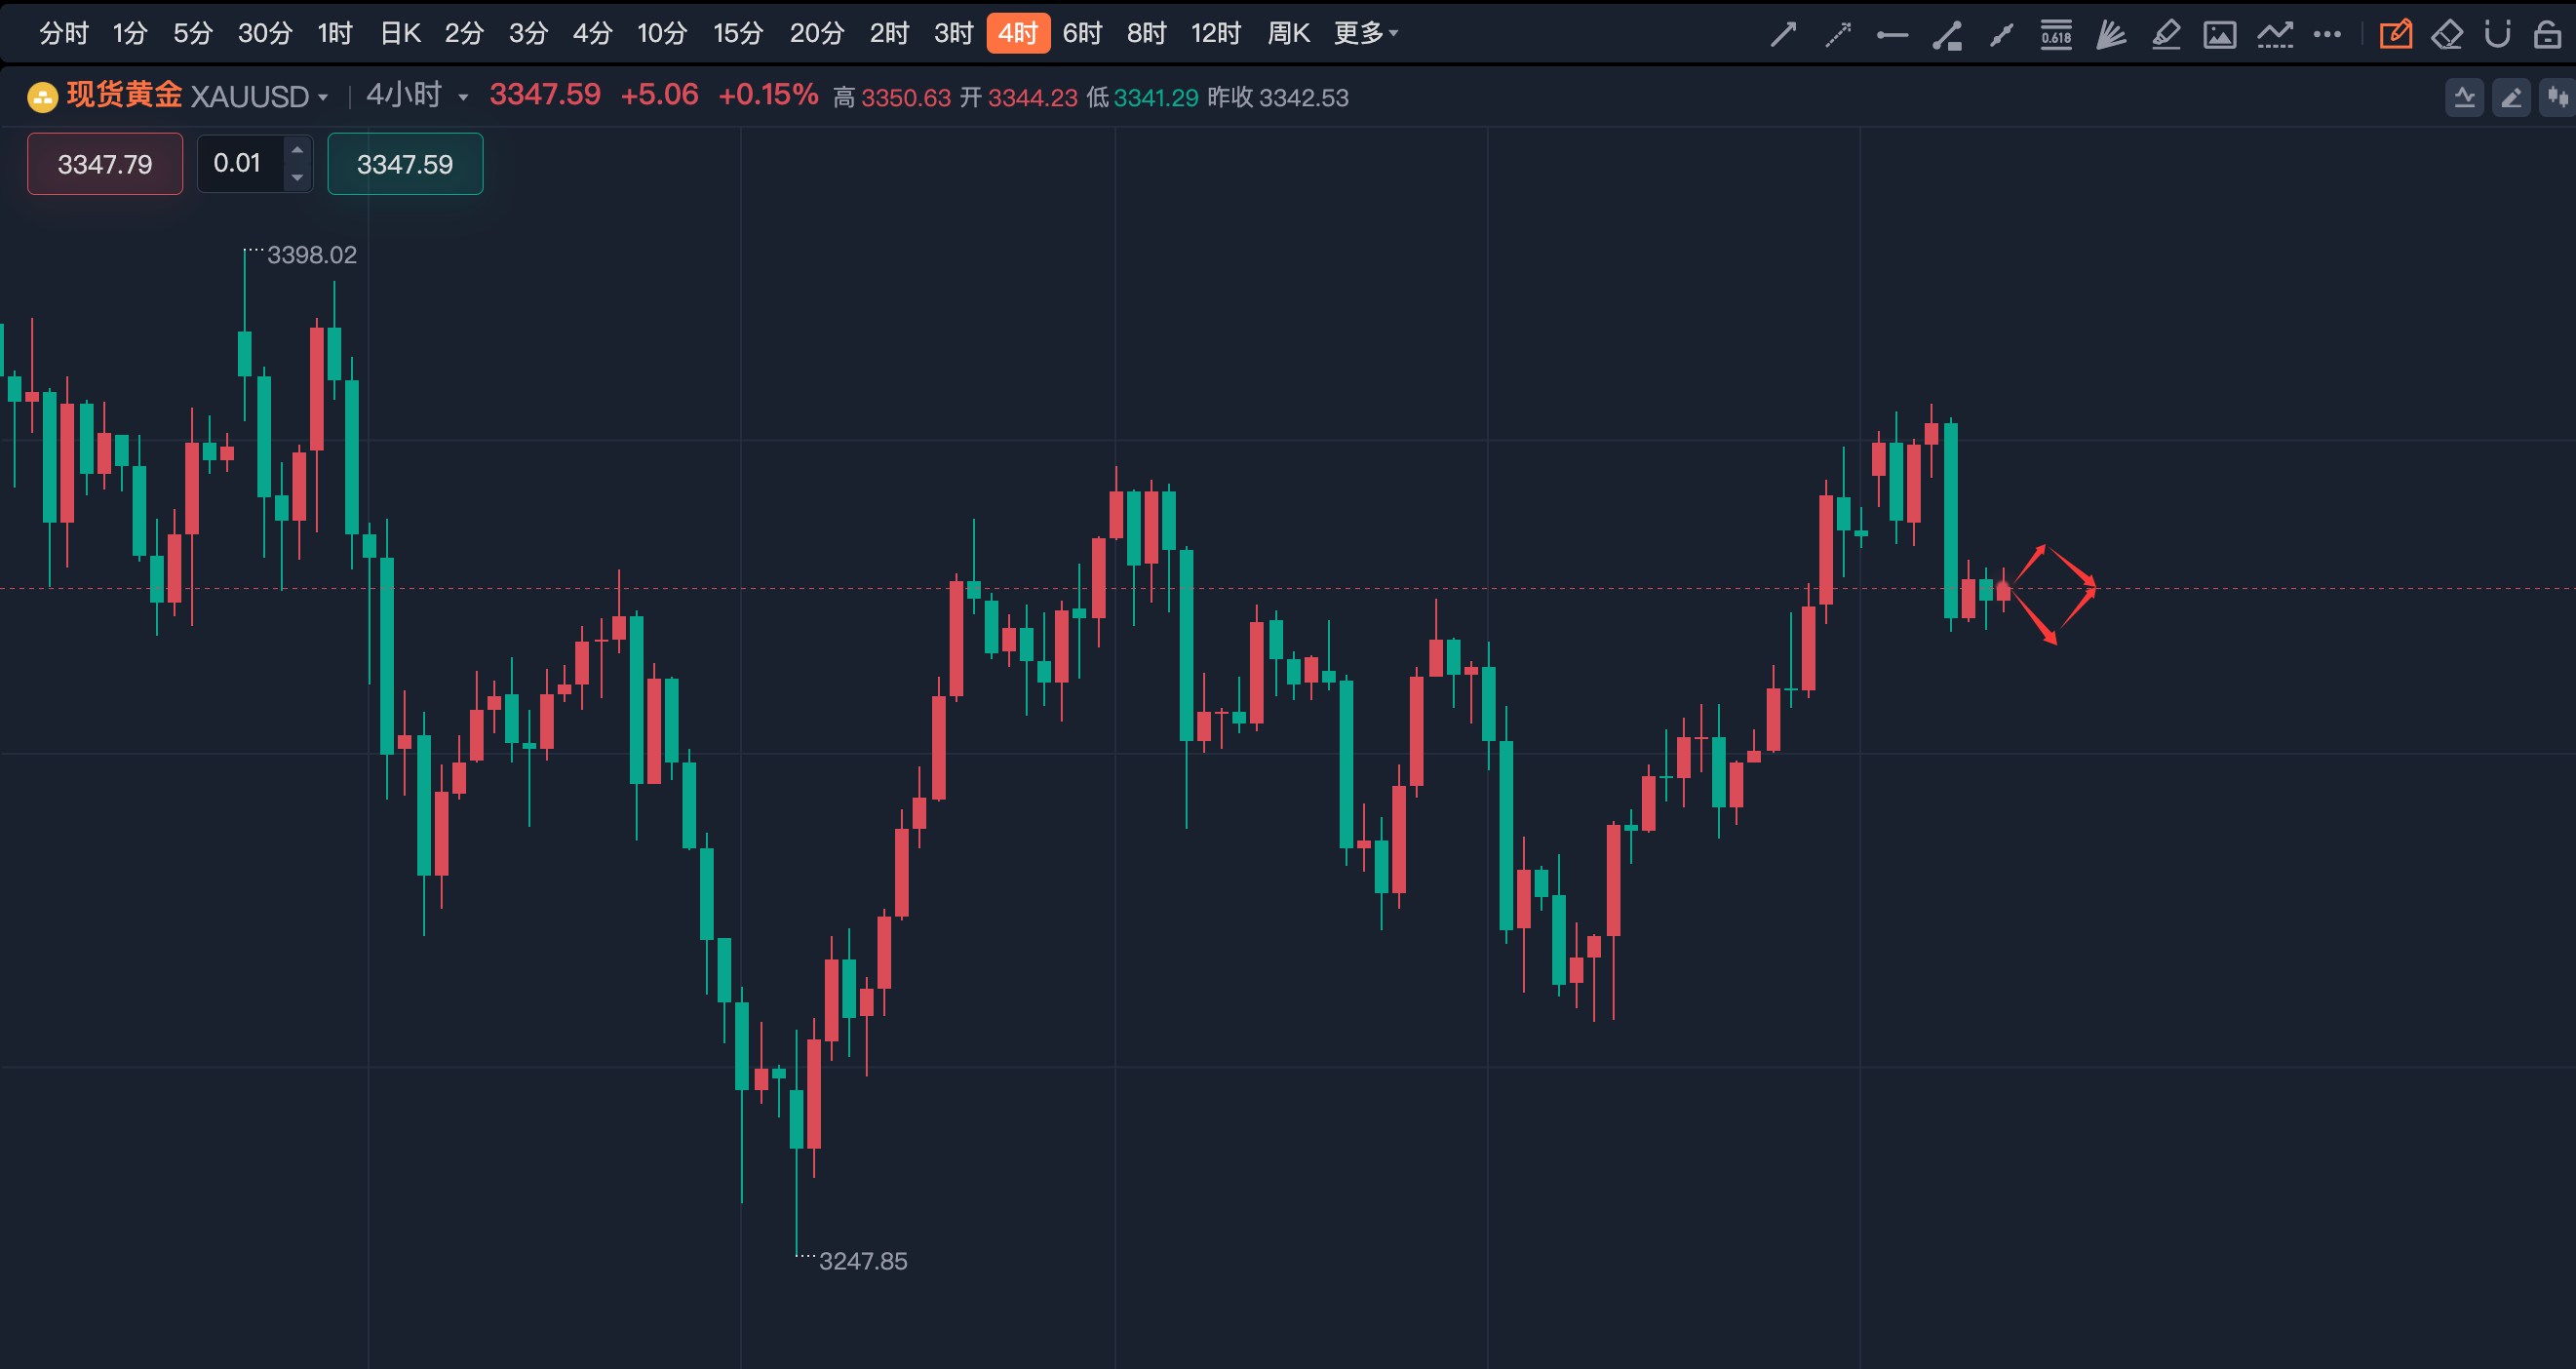This screenshot has height=1369, width=2576.
Task: Select the Gann fan drawing tool
Action: (2111, 34)
